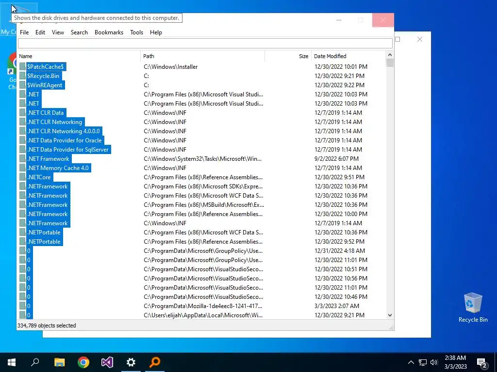Open File Explorer from the taskbar
497x372 pixels.
click(x=59, y=362)
